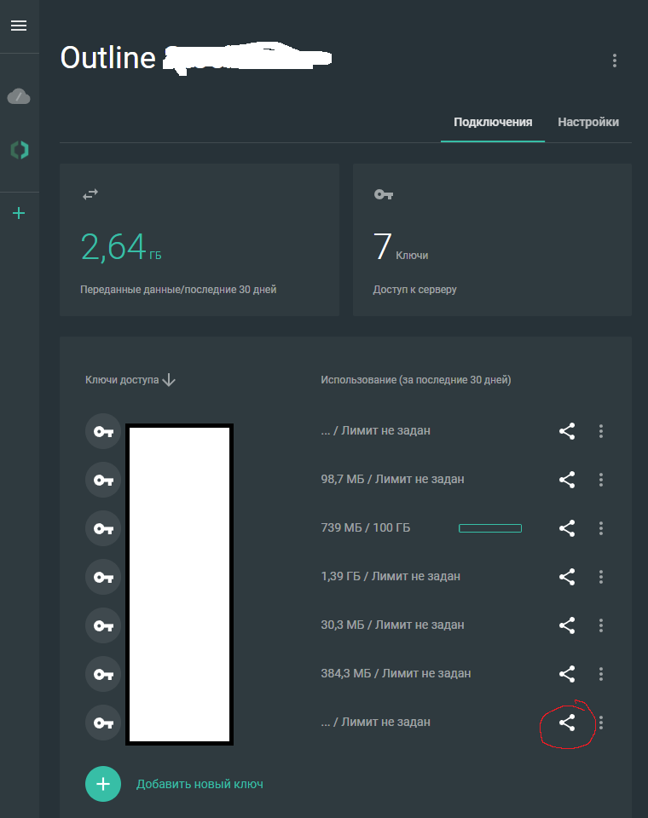Switch to the Подключения tab
Image resolution: width=648 pixels, height=818 pixels.
[493, 122]
